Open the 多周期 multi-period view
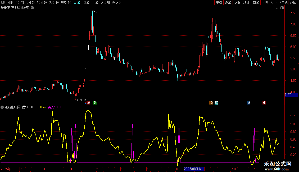This screenshot has height=172, width=299. (105, 2)
